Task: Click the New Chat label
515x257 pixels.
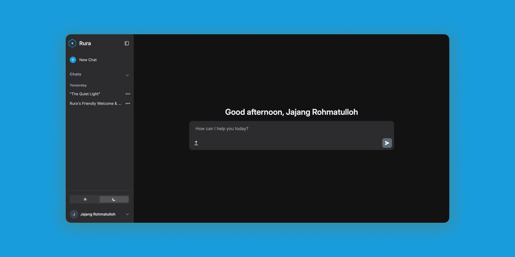Action: 88,60
